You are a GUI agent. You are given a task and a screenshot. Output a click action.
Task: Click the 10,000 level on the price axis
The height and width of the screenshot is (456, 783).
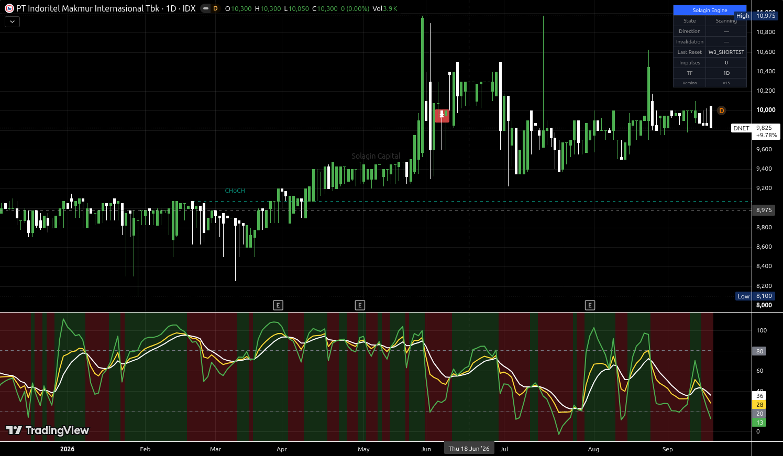(766, 110)
